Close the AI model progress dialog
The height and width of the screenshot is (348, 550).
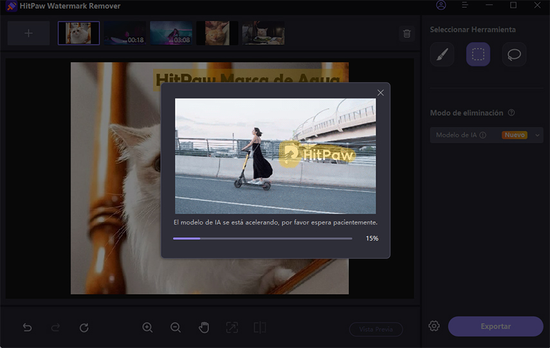[381, 93]
